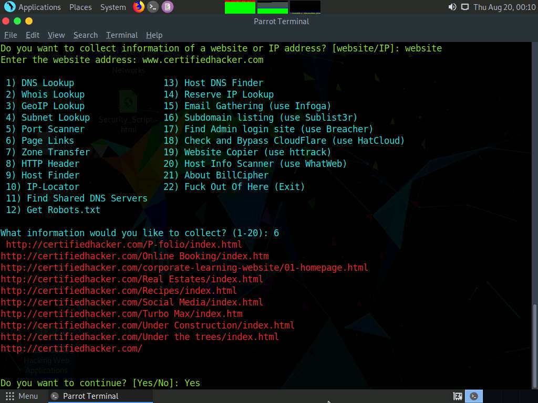Screen dimensions: 538x403
Task: Open the Search menu
Action: [x=86, y=35]
